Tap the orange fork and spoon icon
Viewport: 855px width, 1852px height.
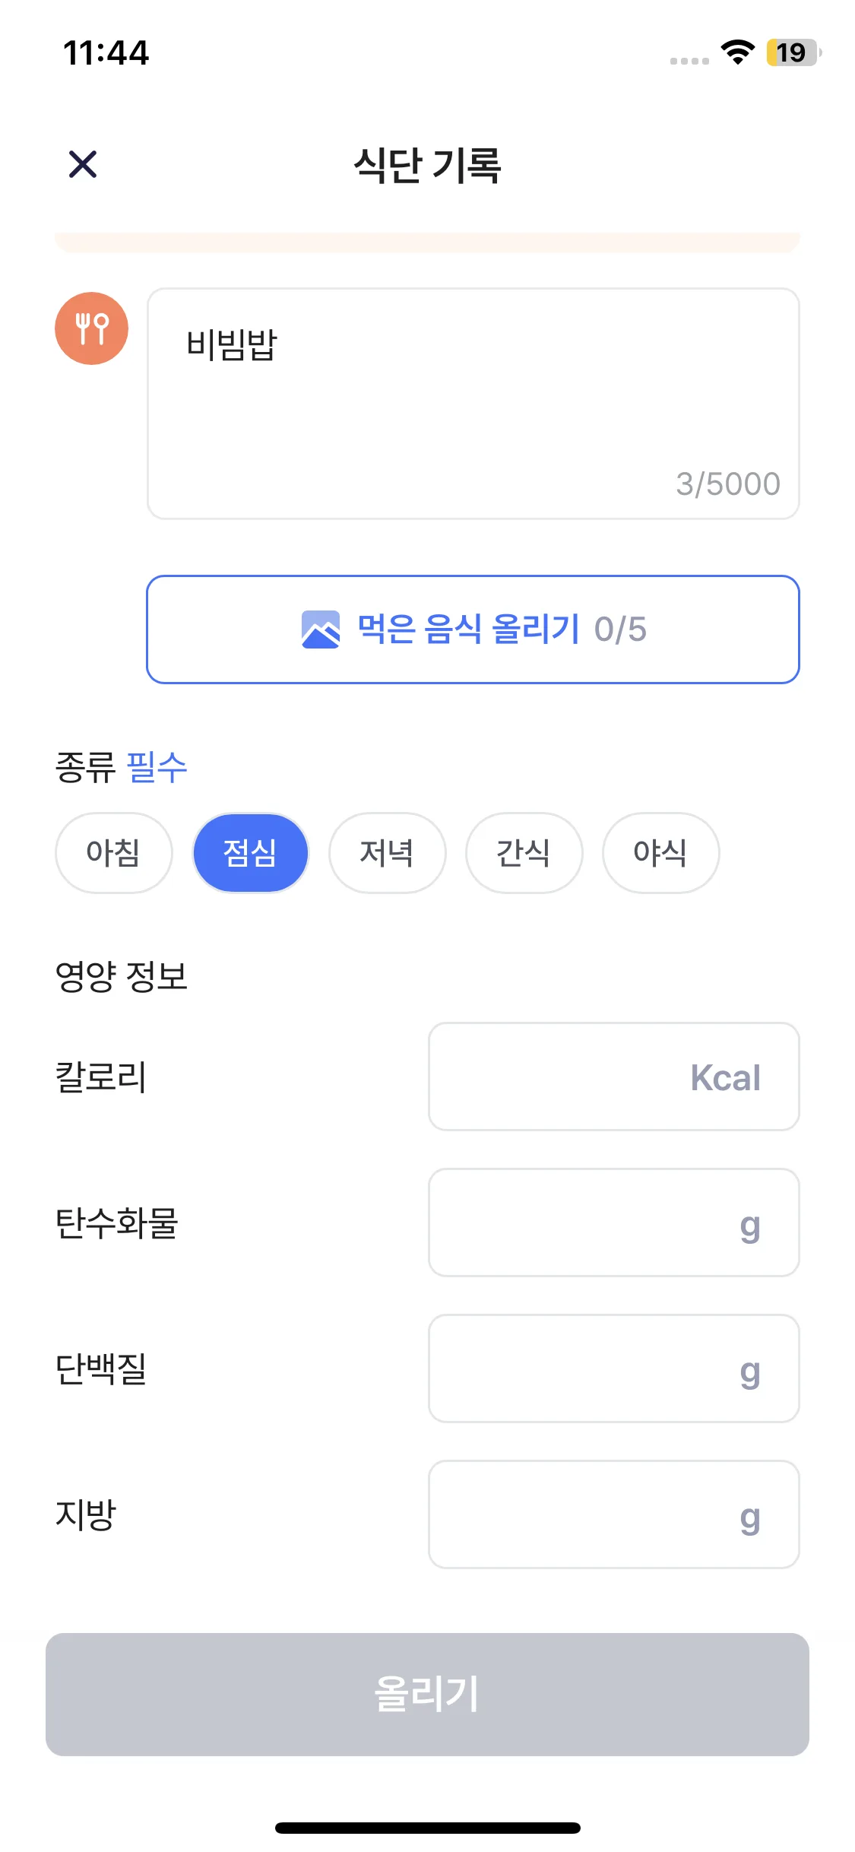coord(91,328)
